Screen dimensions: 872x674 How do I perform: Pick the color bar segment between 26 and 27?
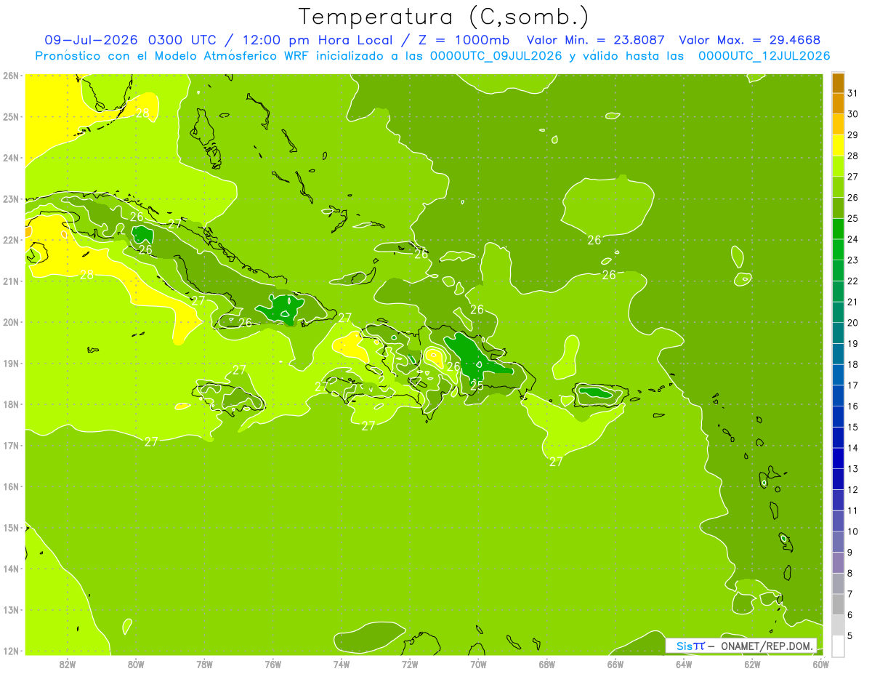(x=838, y=188)
